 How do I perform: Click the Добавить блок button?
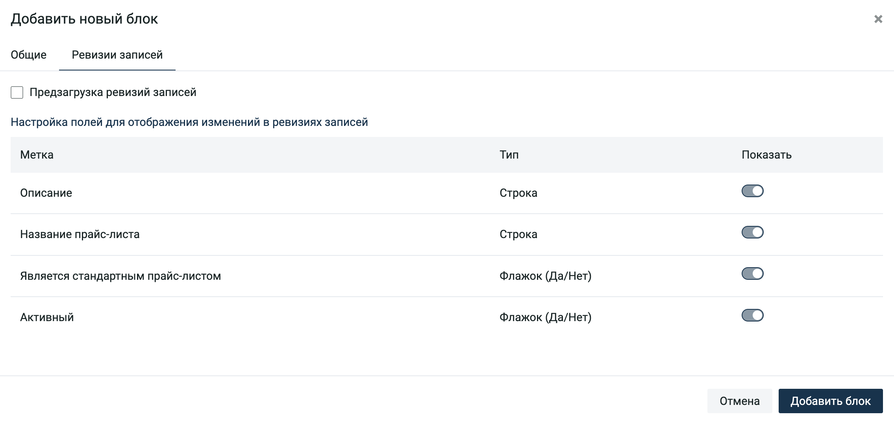tap(831, 401)
